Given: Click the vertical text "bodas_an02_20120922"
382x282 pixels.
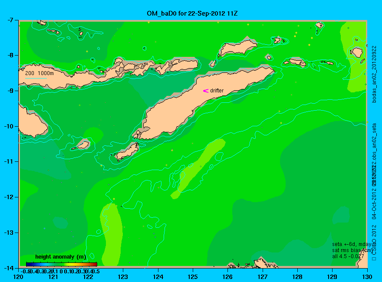Looking at the screenshot, I should (x=374, y=74).
